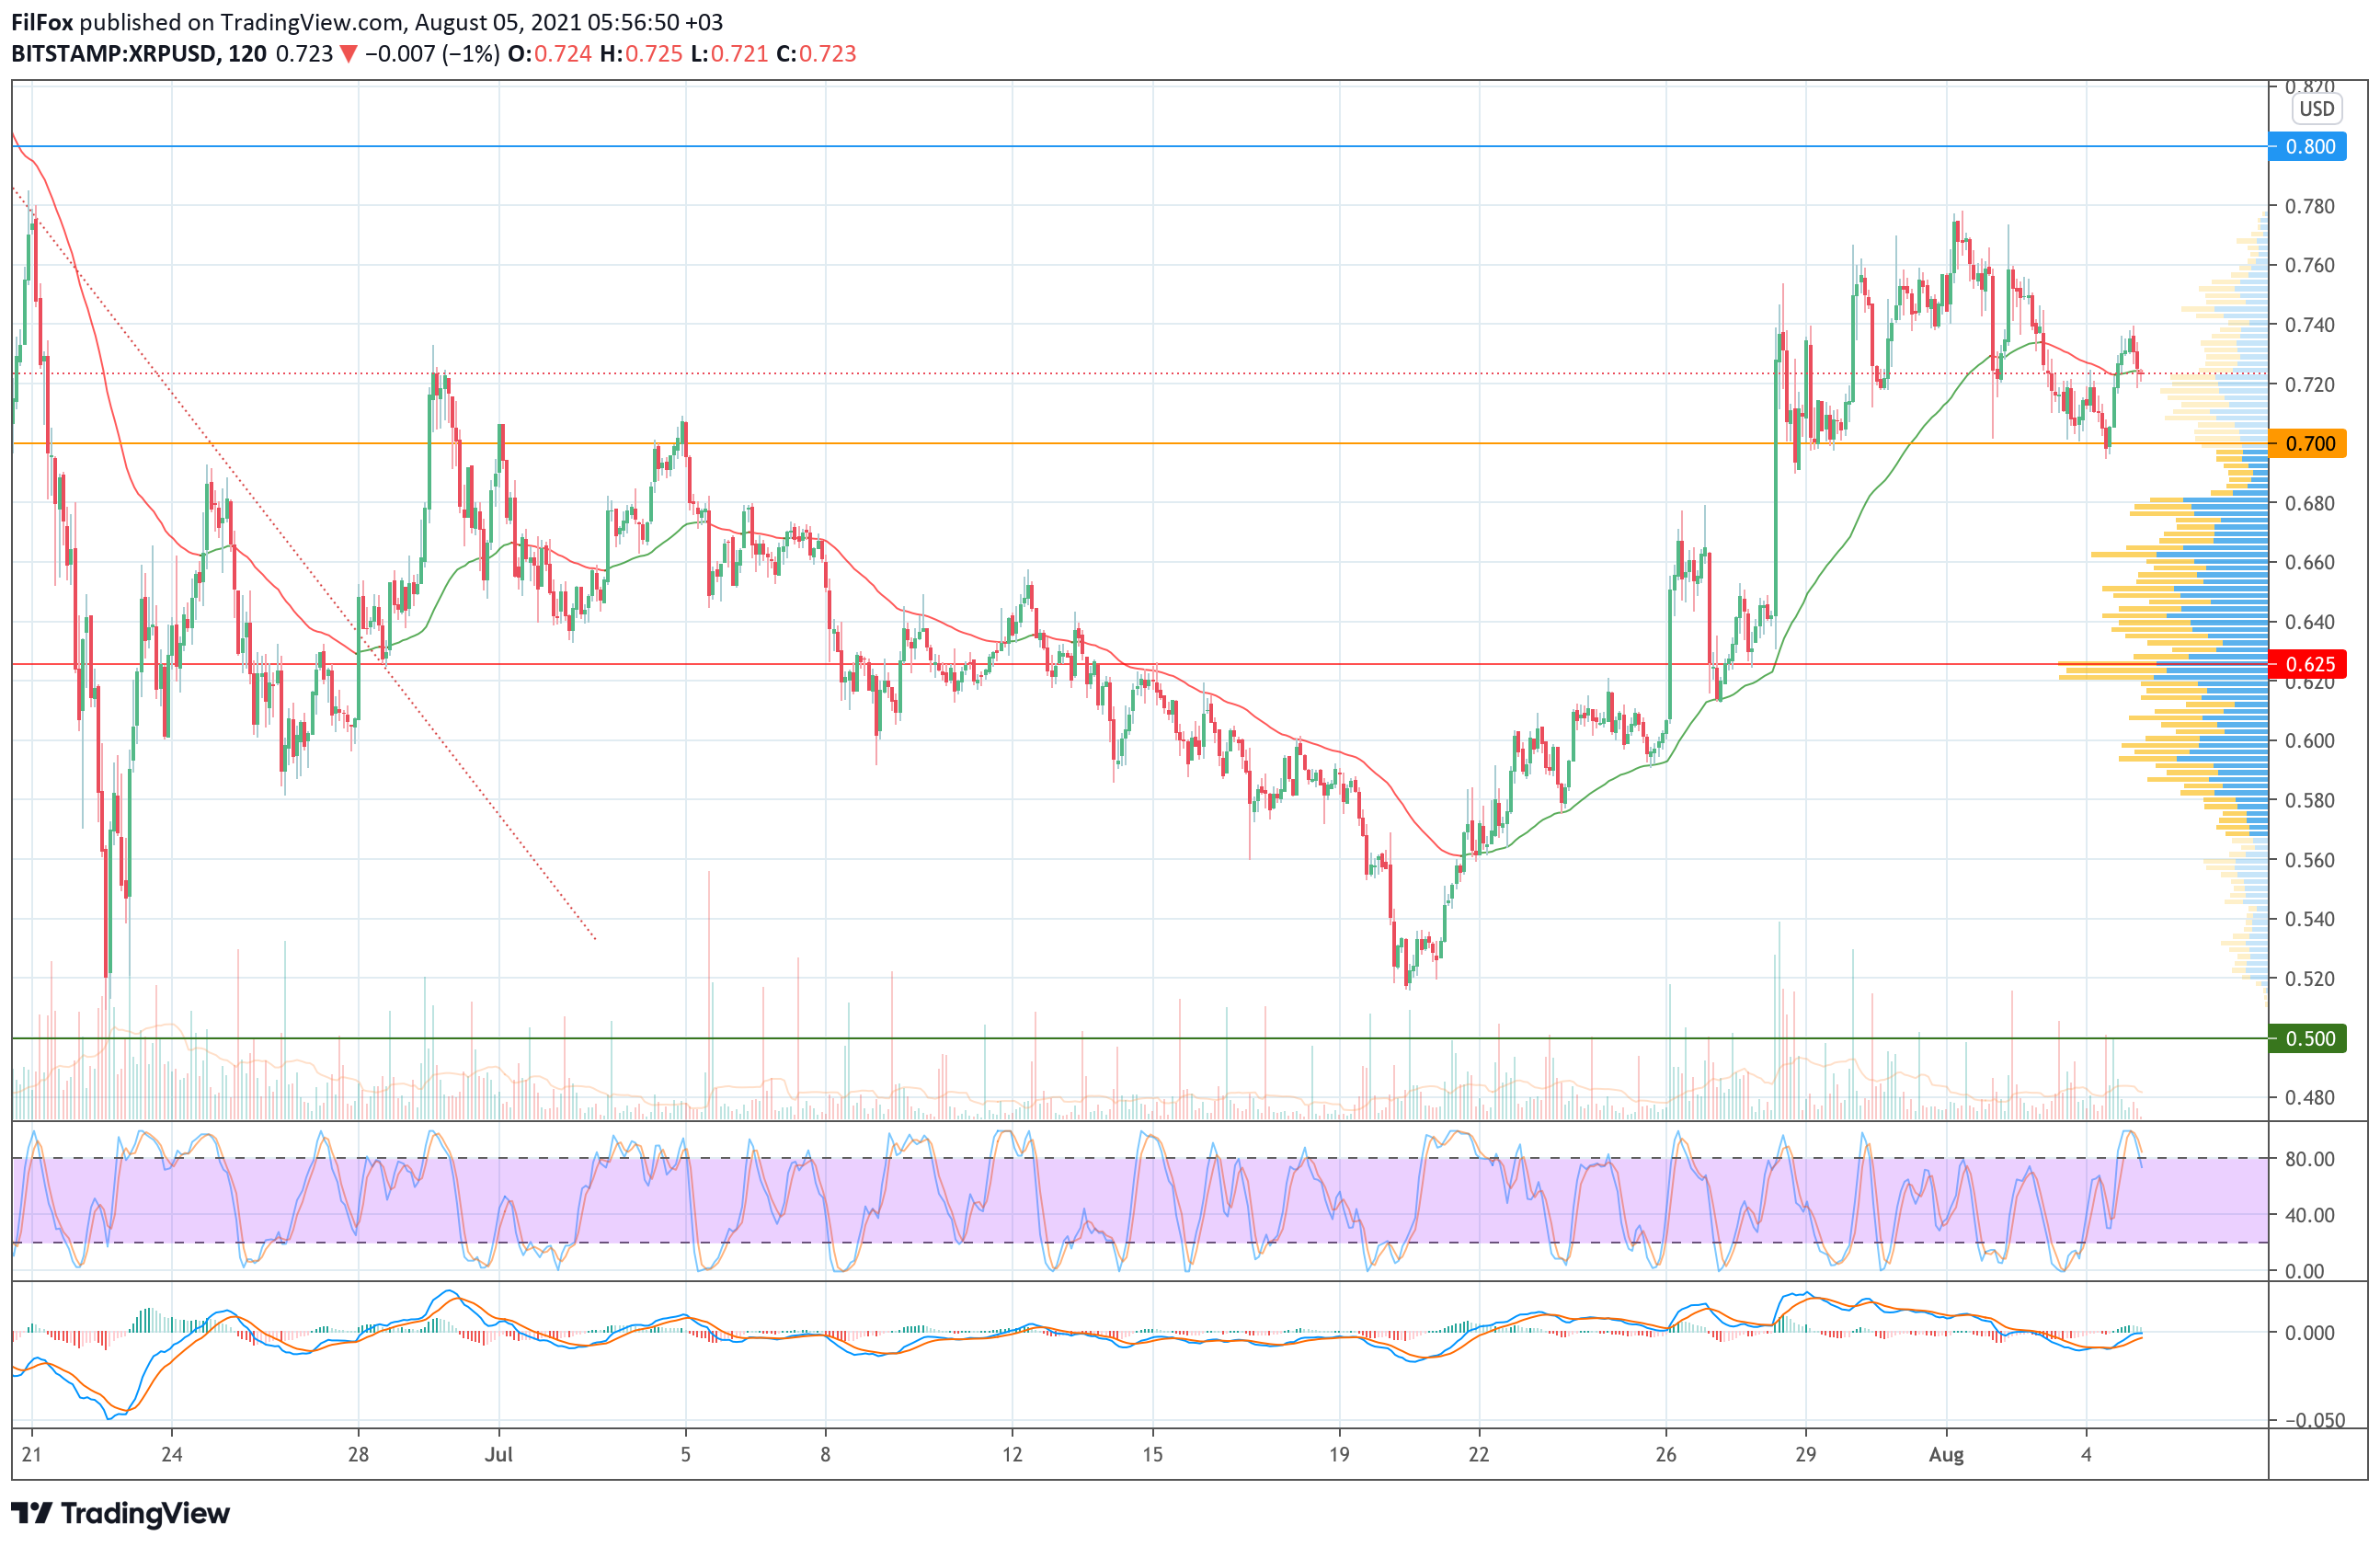Image resolution: width=2380 pixels, height=1547 pixels.
Task: Click the blue 0.800 price level label
Action: click(2309, 146)
